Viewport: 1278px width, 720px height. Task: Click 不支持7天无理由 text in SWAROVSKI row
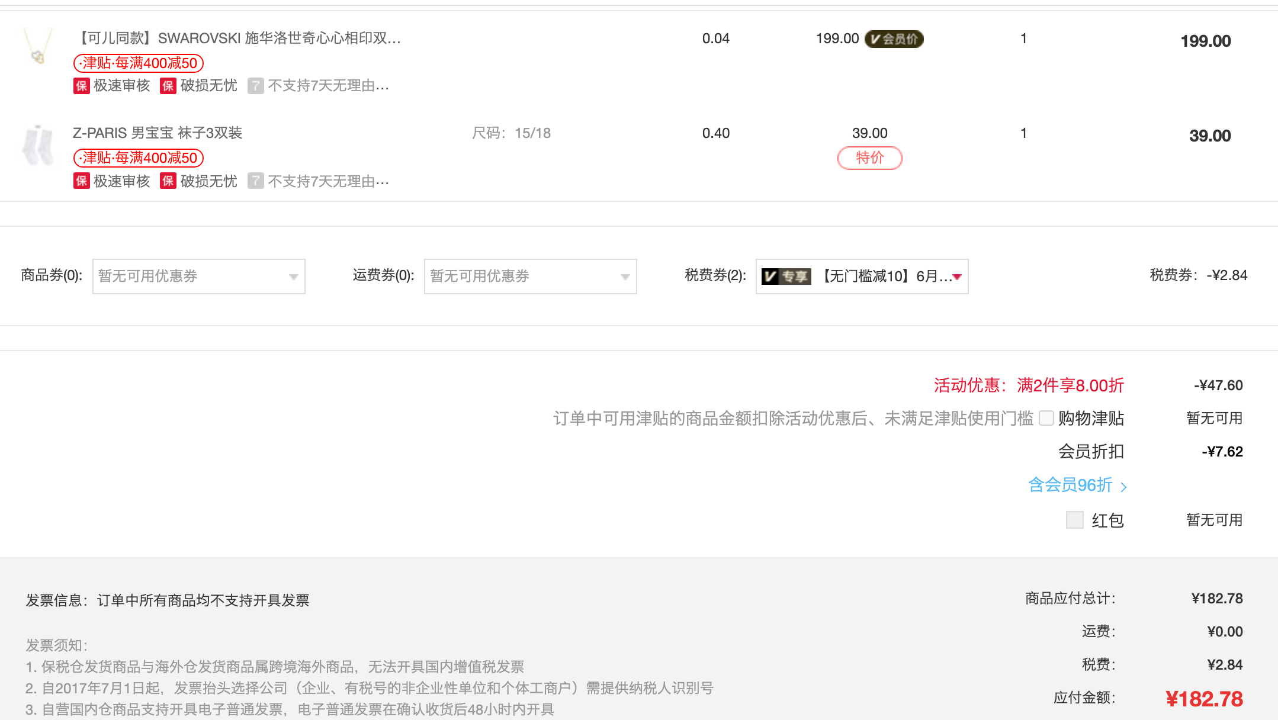pyautogui.click(x=329, y=86)
